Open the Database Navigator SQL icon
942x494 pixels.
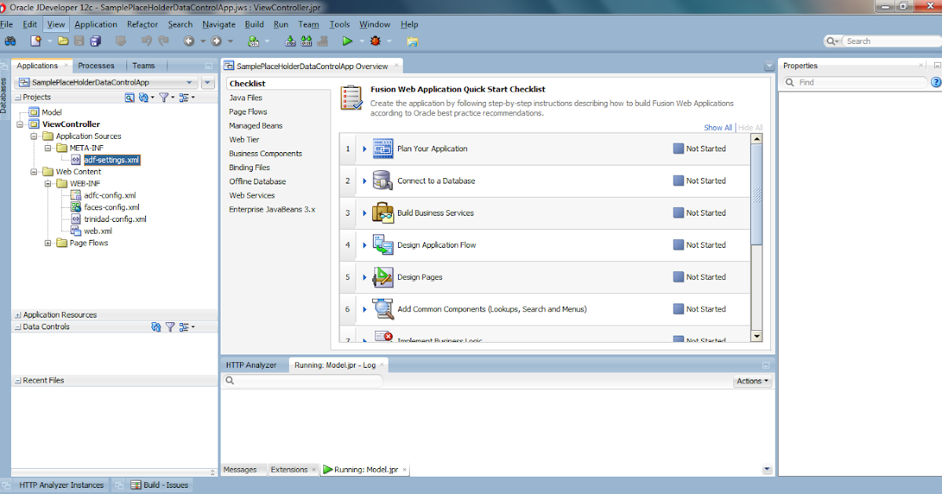coord(253,41)
